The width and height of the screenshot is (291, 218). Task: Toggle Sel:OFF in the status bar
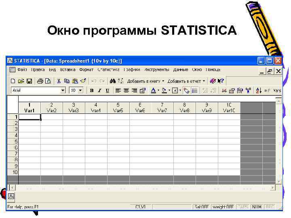tap(202, 207)
